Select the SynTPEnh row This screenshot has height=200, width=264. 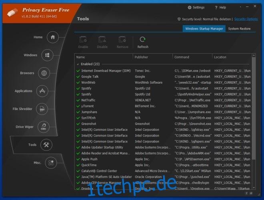pyautogui.click(x=163, y=118)
